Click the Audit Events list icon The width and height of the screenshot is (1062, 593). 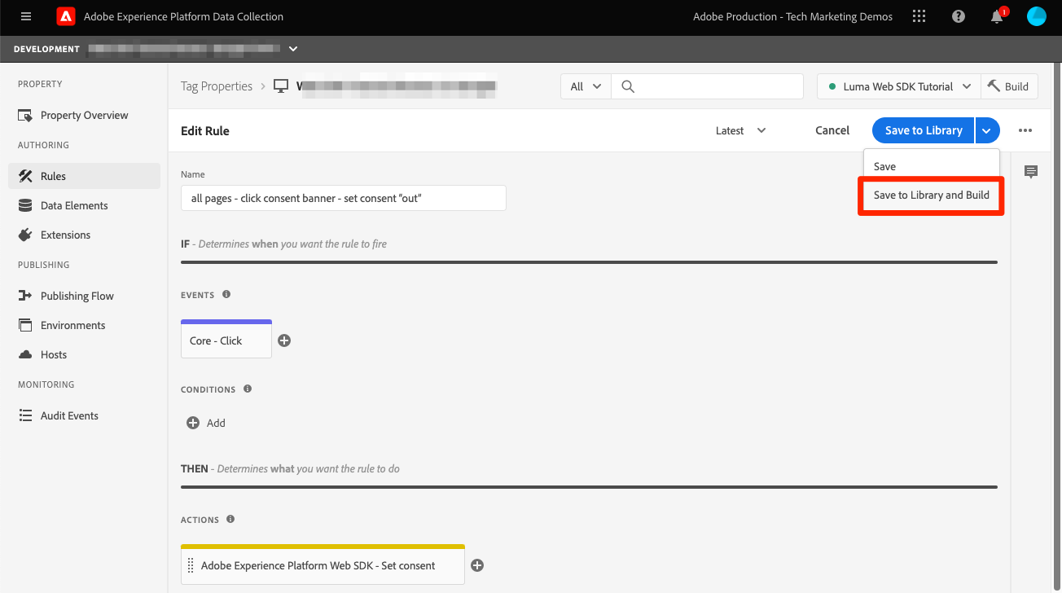coord(25,415)
